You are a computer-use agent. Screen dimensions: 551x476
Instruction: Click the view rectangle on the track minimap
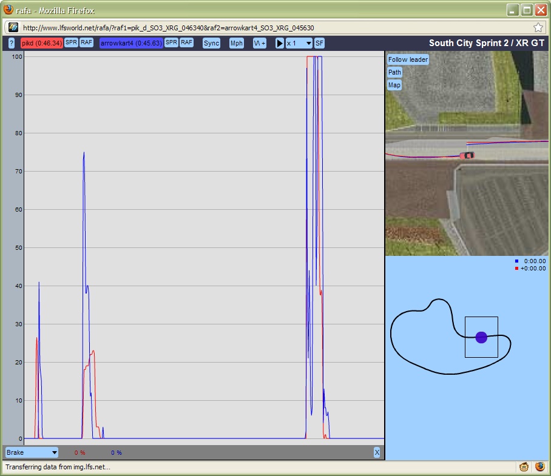click(x=481, y=337)
